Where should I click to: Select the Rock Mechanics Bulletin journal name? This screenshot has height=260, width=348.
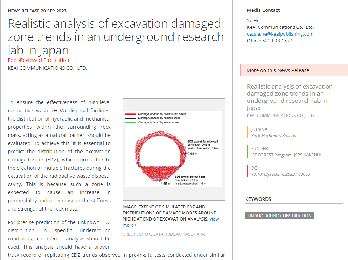click(x=274, y=136)
